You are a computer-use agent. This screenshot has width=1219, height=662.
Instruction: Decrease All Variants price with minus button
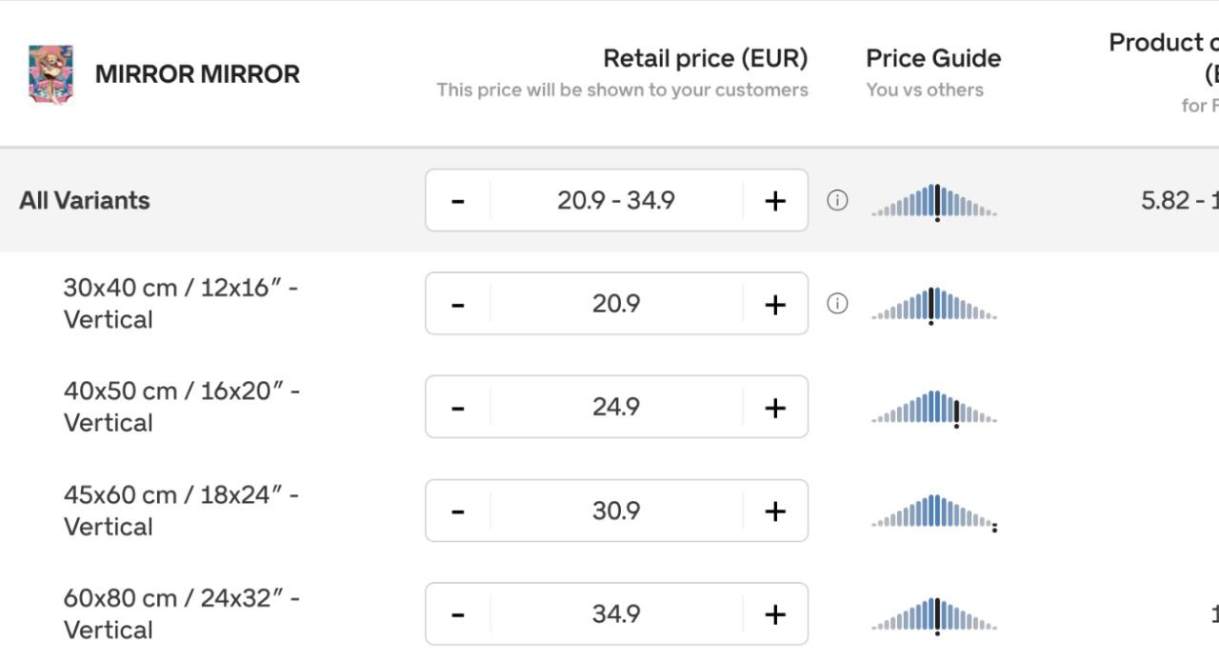[458, 200]
